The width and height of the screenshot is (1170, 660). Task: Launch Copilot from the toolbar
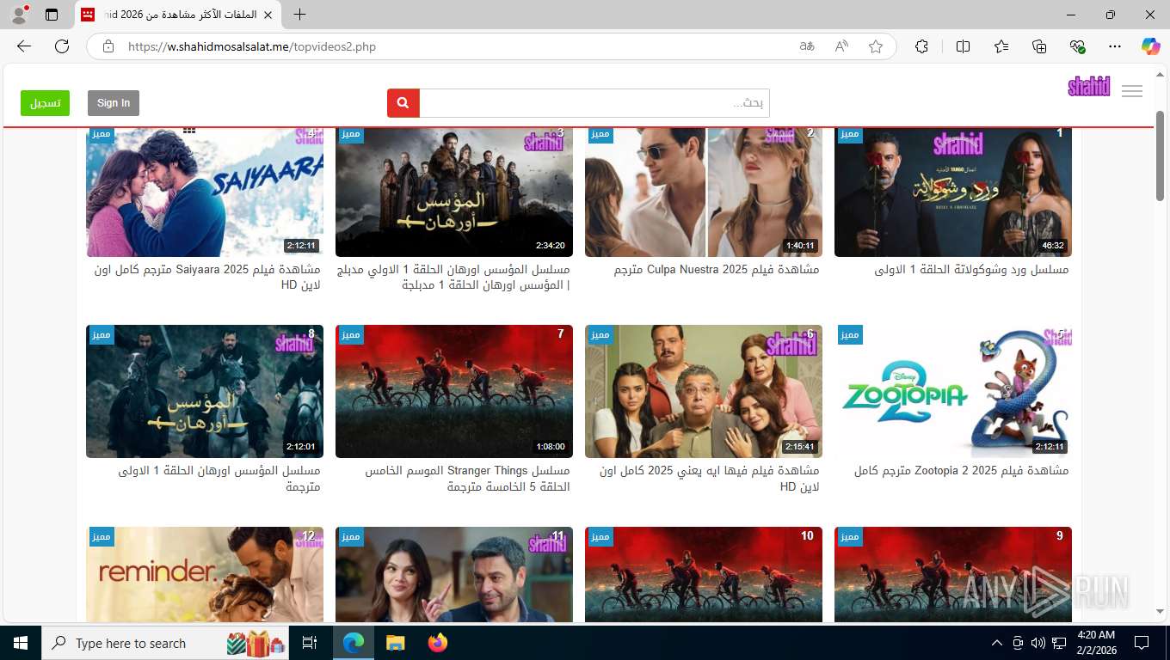pos(1151,46)
